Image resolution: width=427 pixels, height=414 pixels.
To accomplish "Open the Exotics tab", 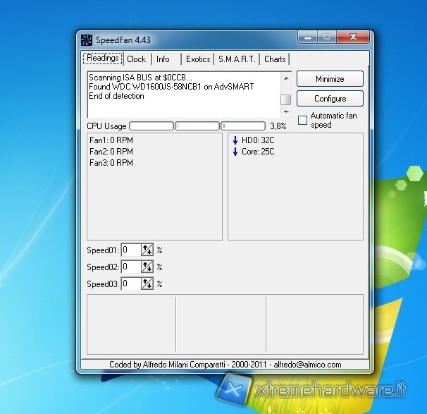I will [198, 59].
